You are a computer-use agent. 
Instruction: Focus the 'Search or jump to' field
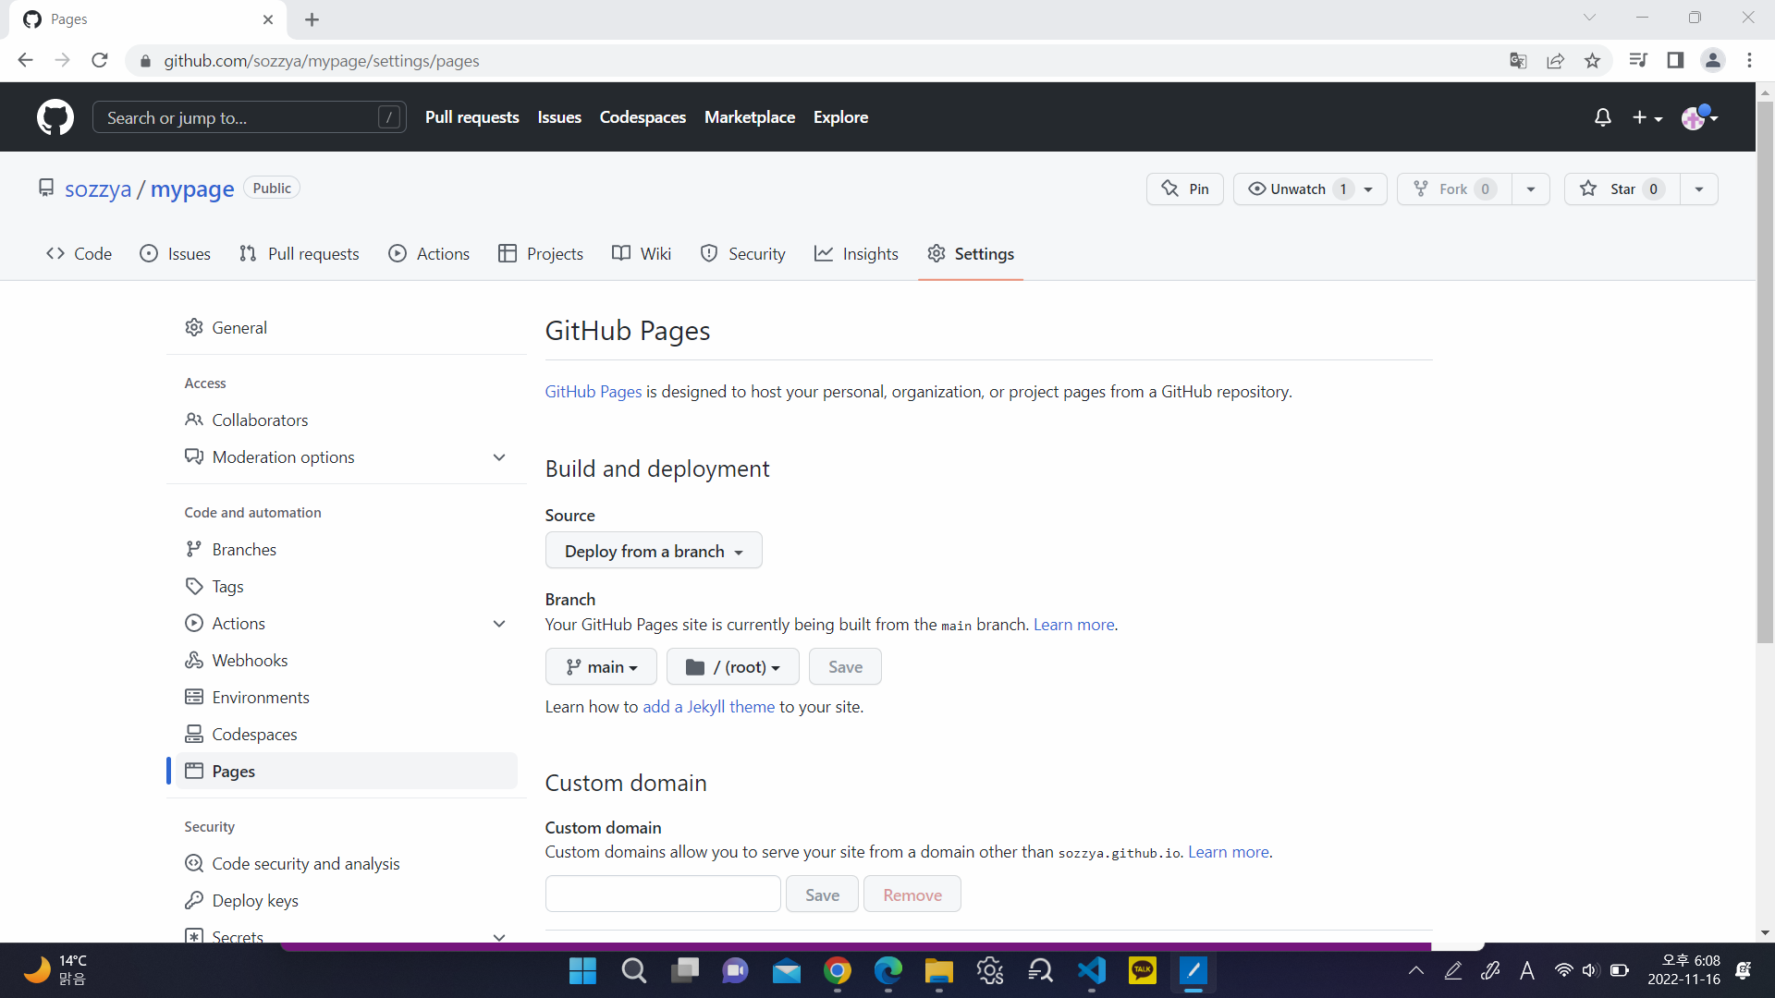point(250,117)
